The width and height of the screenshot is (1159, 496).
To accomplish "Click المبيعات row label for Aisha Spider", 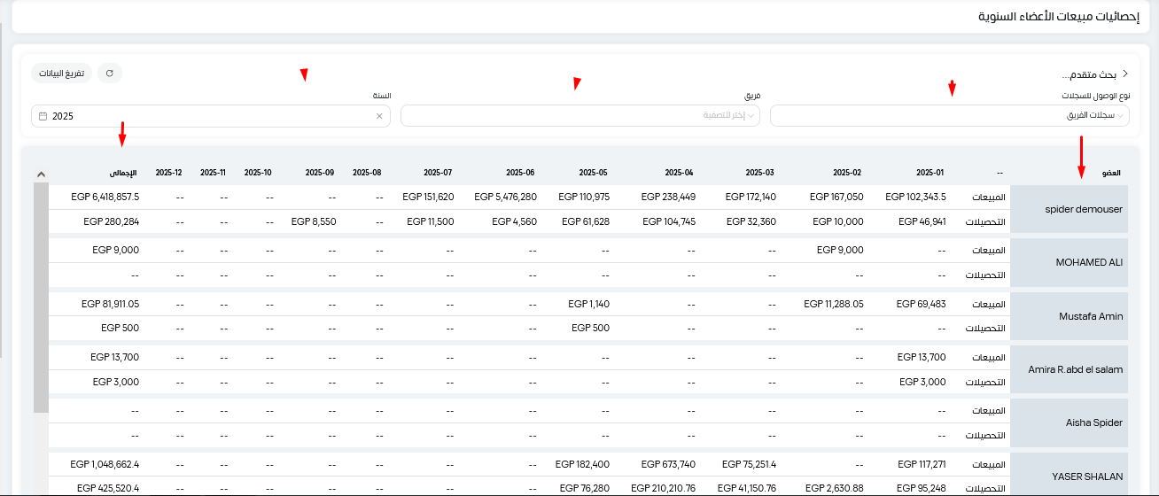I will [x=990, y=412].
